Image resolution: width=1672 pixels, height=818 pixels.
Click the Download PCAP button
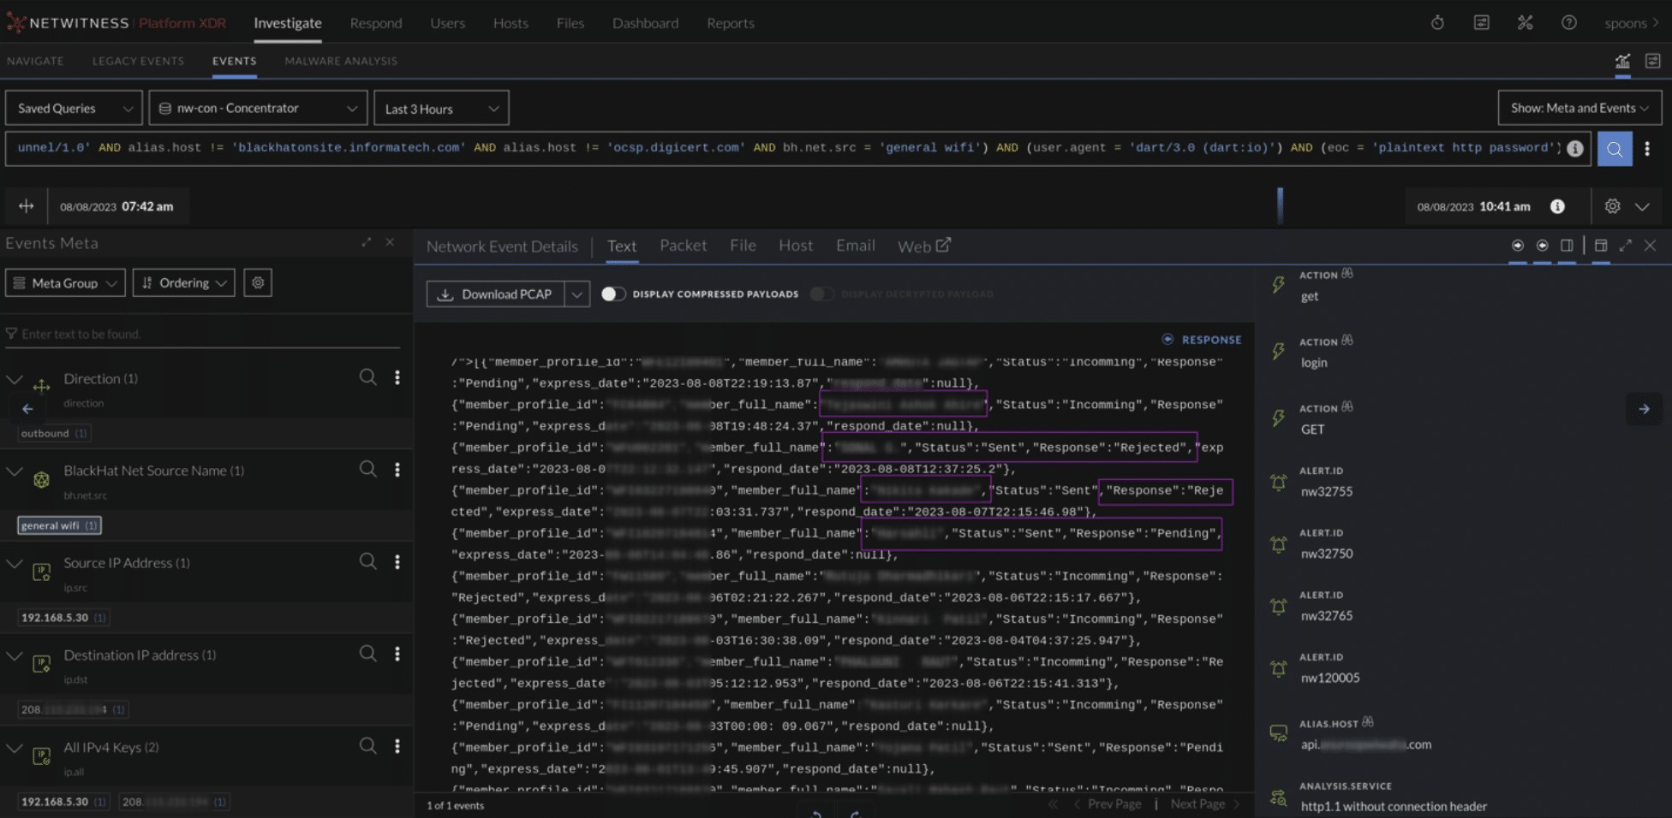[495, 293]
